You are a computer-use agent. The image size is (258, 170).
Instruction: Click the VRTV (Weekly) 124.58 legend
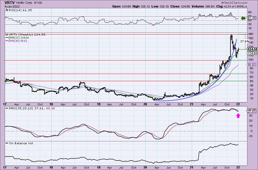tap(27, 35)
